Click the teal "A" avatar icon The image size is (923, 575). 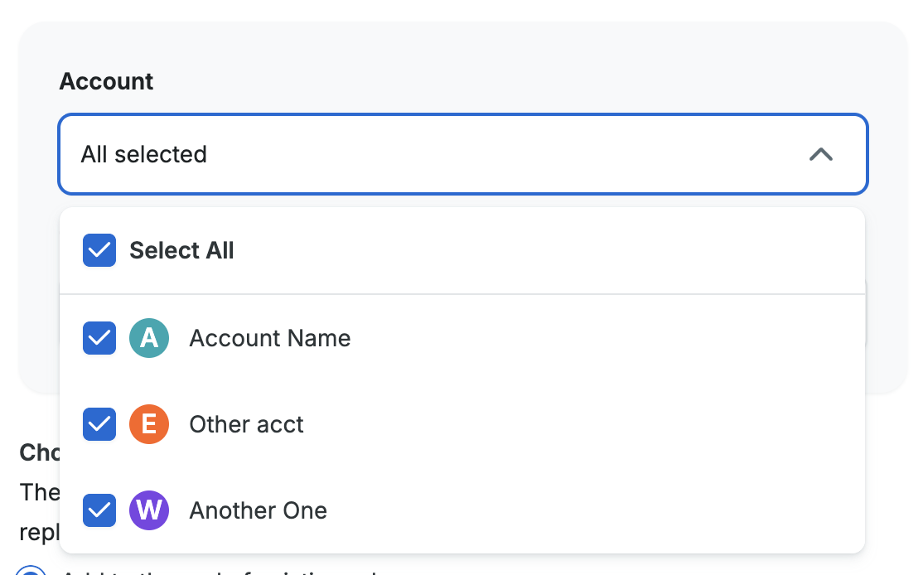(149, 338)
